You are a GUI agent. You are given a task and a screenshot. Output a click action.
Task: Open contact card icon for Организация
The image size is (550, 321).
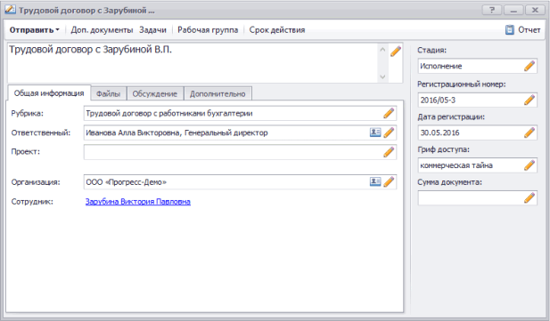[375, 181]
